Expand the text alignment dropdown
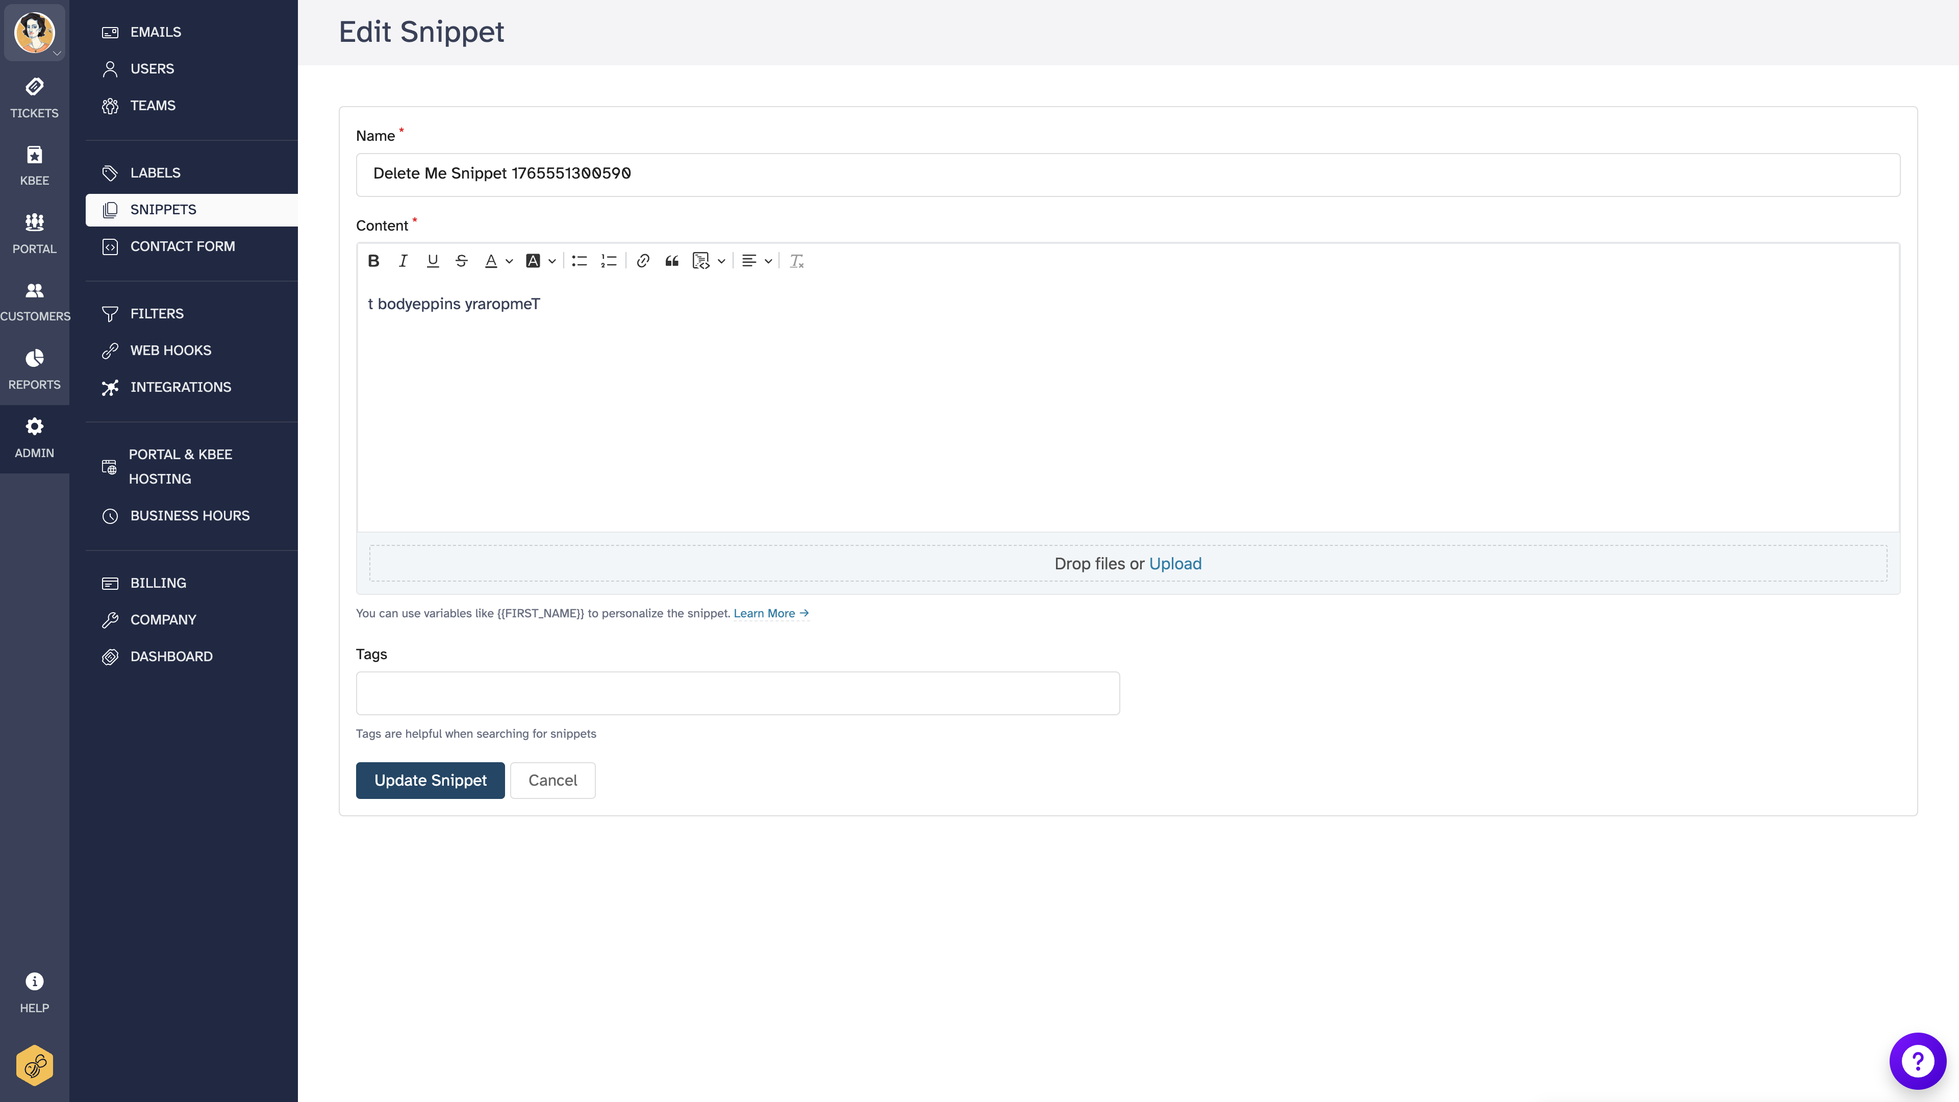This screenshot has height=1102, width=1959. coord(769,261)
